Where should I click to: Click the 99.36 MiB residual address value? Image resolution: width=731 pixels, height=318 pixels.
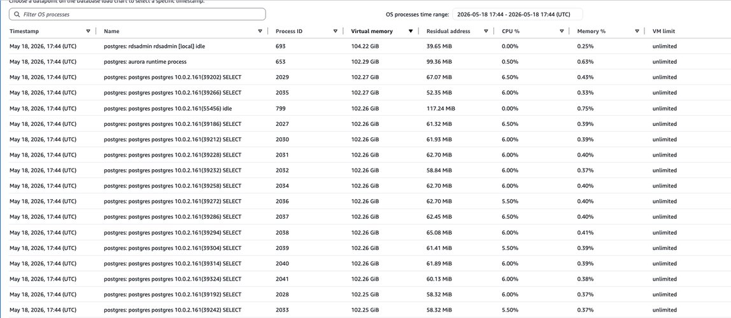(x=439, y=62)
